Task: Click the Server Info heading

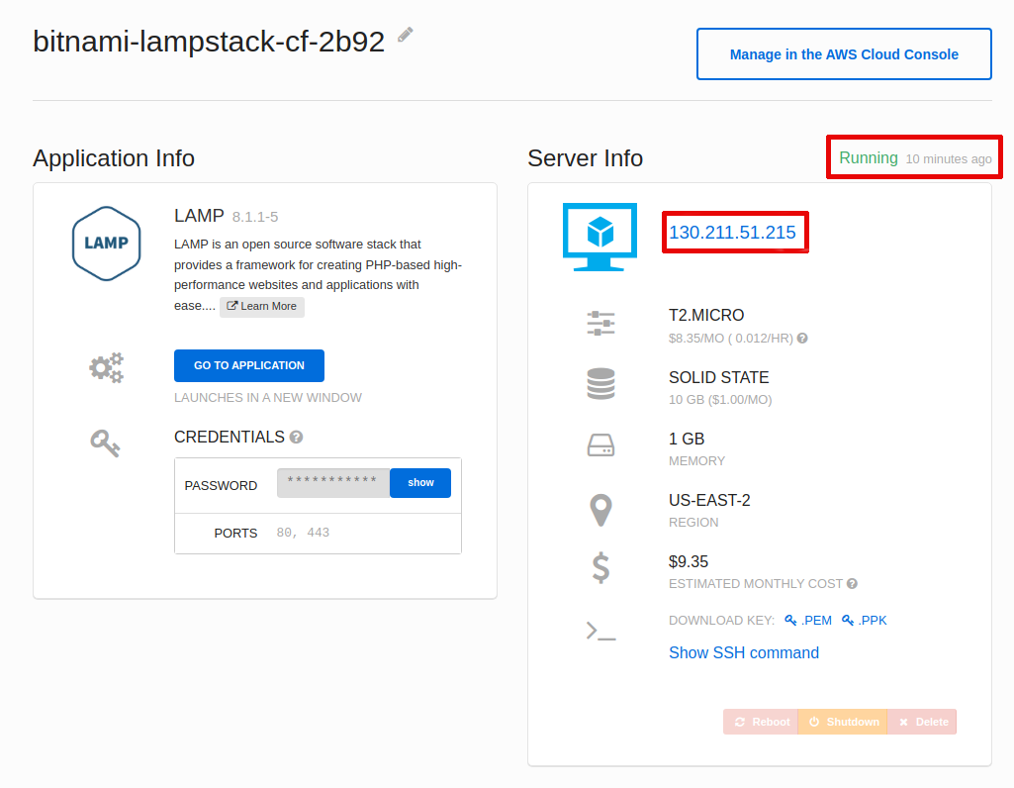Action: [x=586, y=158]
